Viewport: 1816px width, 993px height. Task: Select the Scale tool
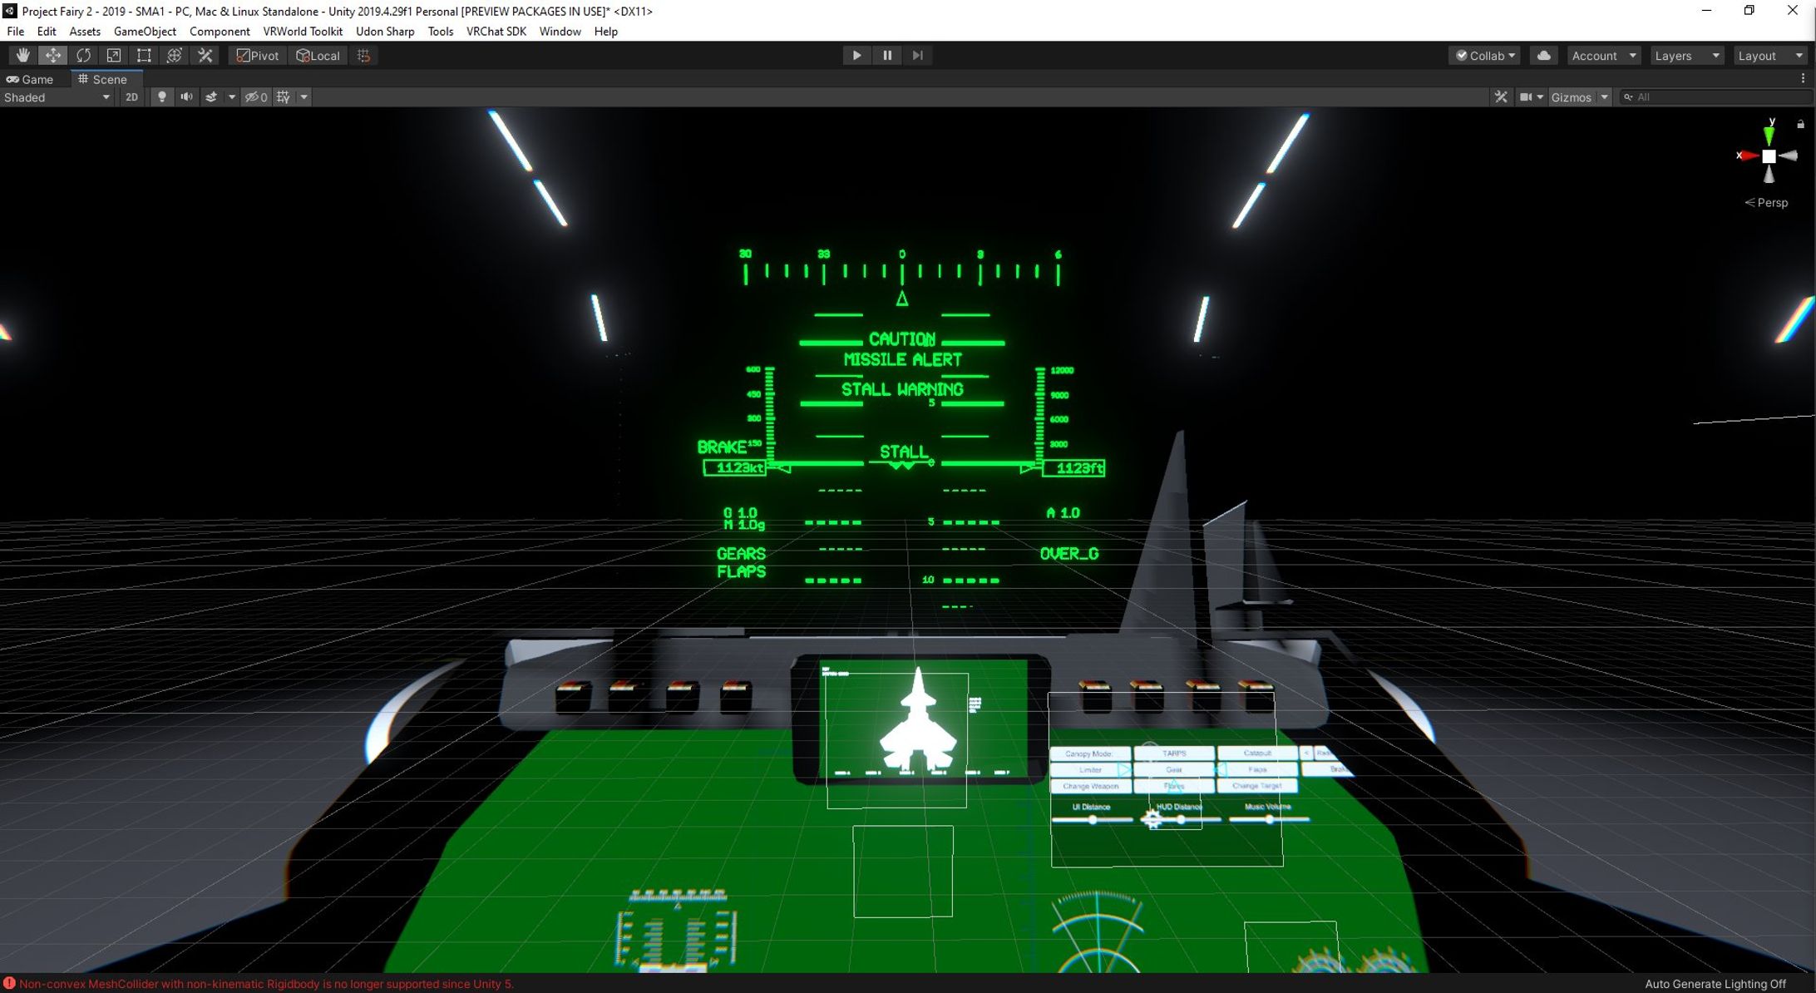coord(114,56)
